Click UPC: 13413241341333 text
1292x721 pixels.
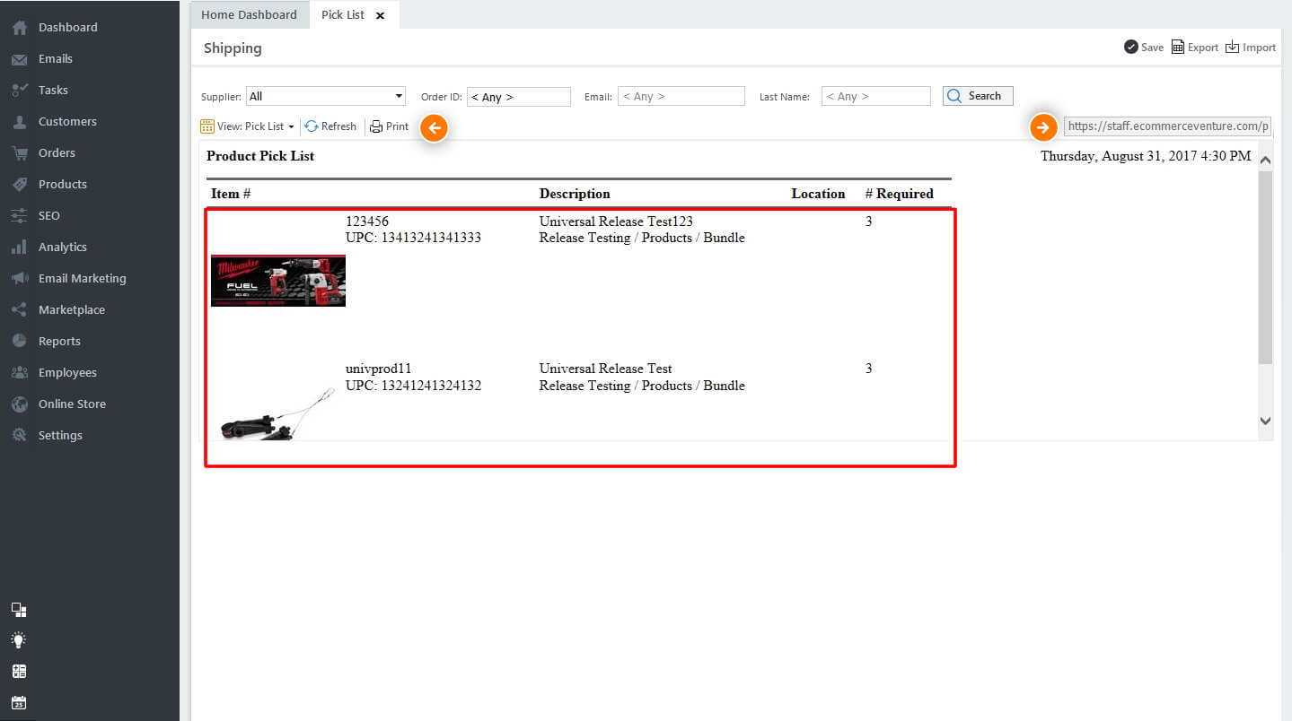(413, 239)
